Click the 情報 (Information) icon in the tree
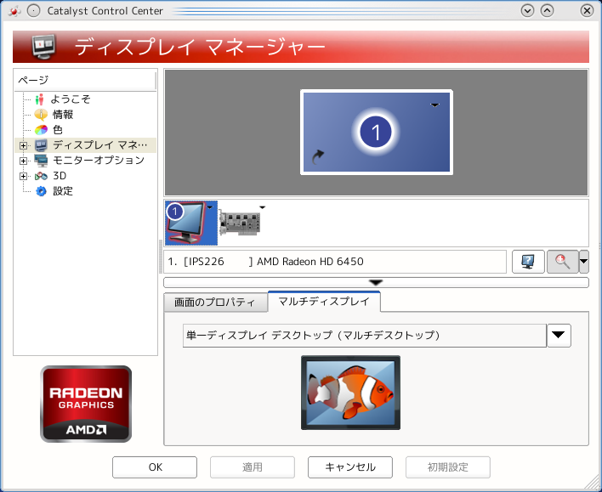 pyautogui.click(x=41, y=115)
